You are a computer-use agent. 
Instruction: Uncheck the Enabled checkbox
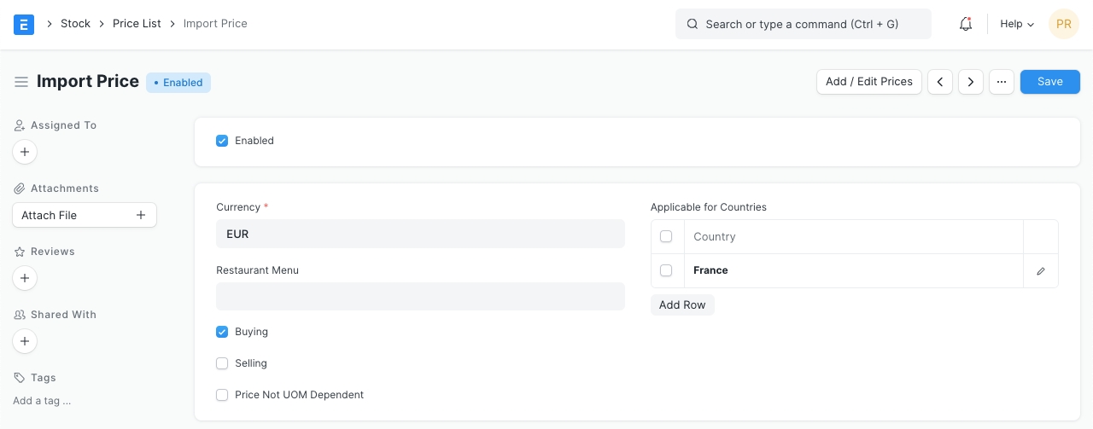[x=222, y=141]
